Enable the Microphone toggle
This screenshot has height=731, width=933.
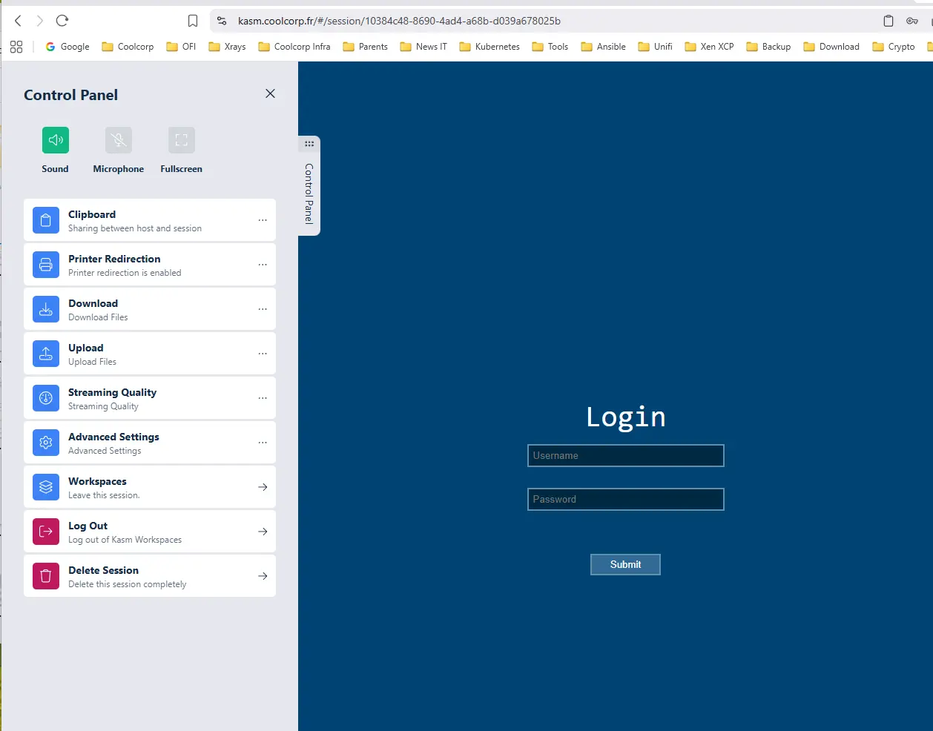[x=118, y=140]
